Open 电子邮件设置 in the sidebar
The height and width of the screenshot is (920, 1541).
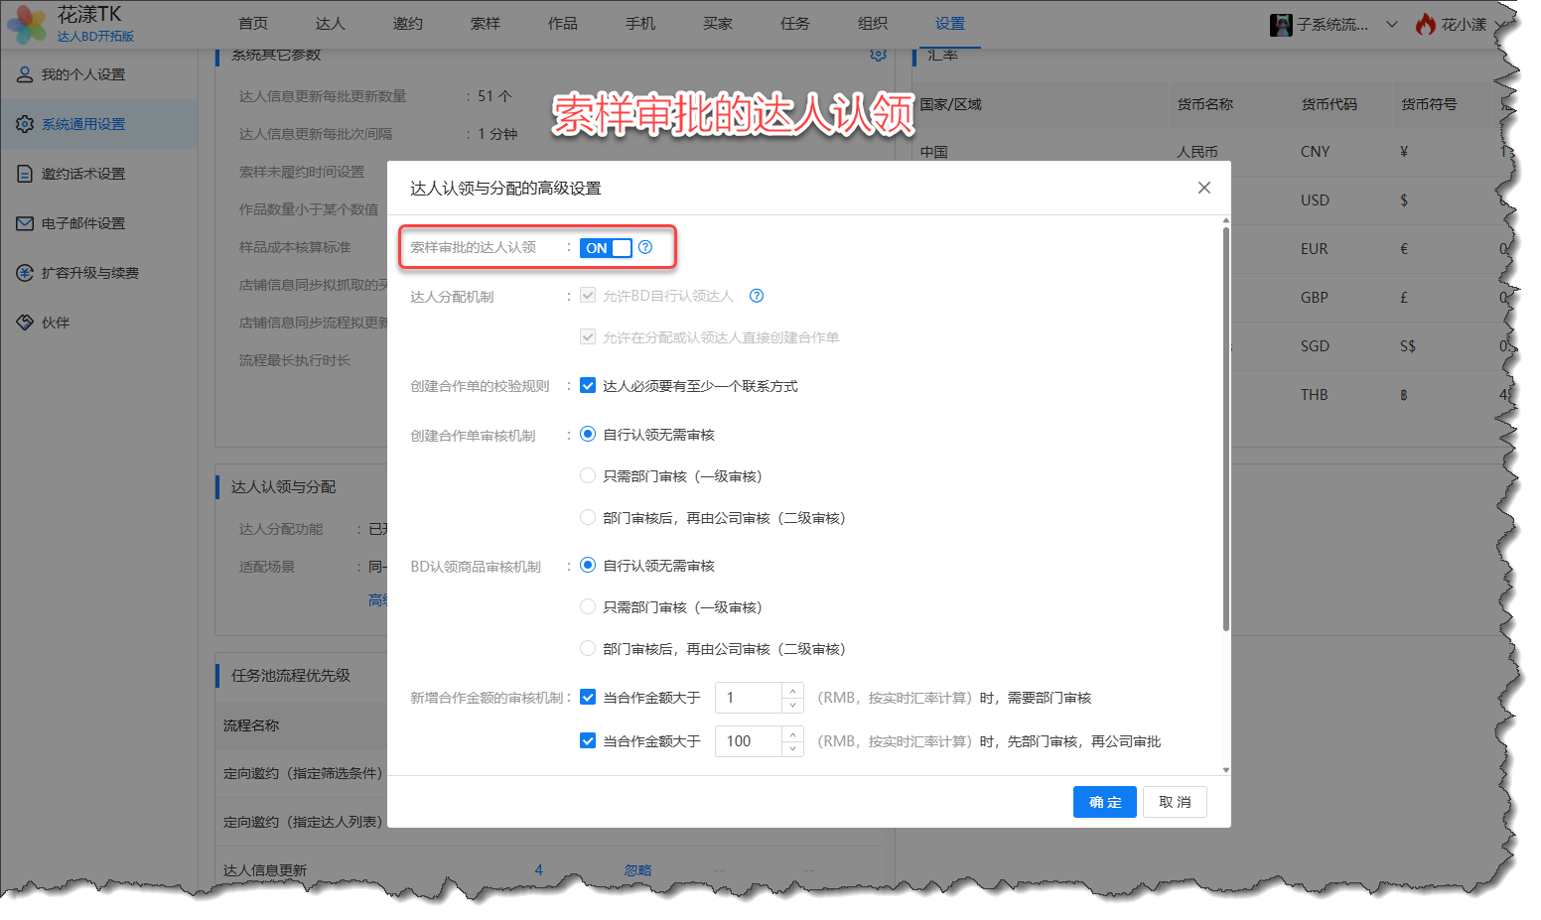pyautogui.click(x=83, y=223)
